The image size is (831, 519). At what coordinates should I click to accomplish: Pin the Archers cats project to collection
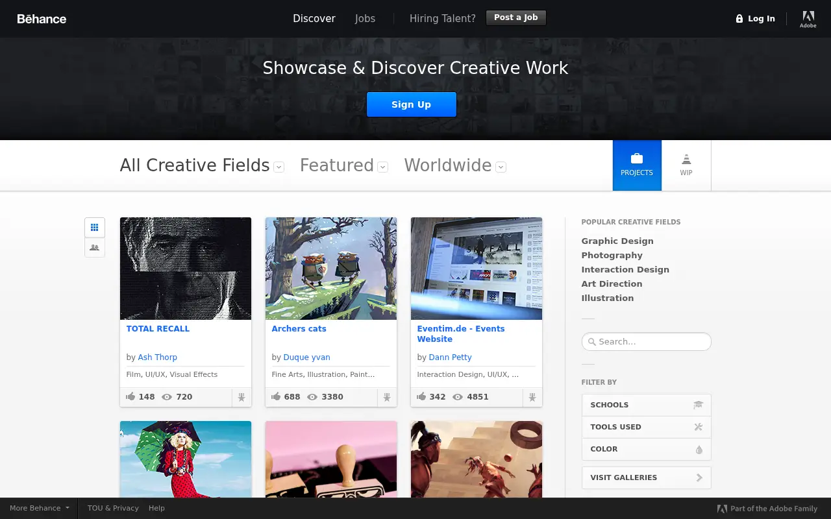(387, 397)
